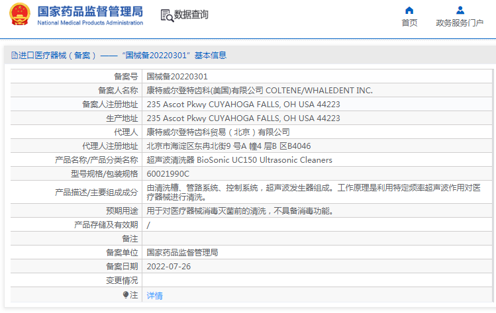Select 备案日期 value 2022-07-26

169,267
